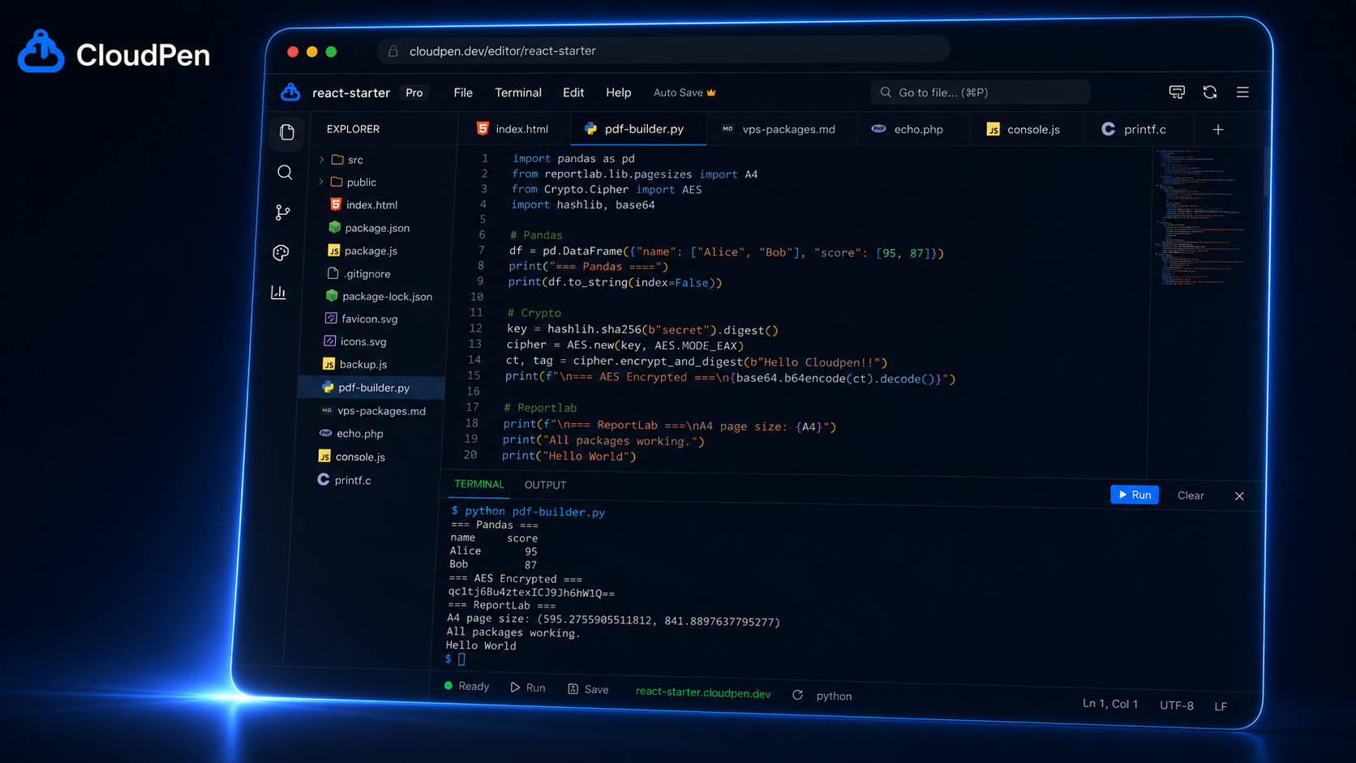Click the green Ready status dot
The height and width of the screenshot is (763, 1356).
coord(448,686)
